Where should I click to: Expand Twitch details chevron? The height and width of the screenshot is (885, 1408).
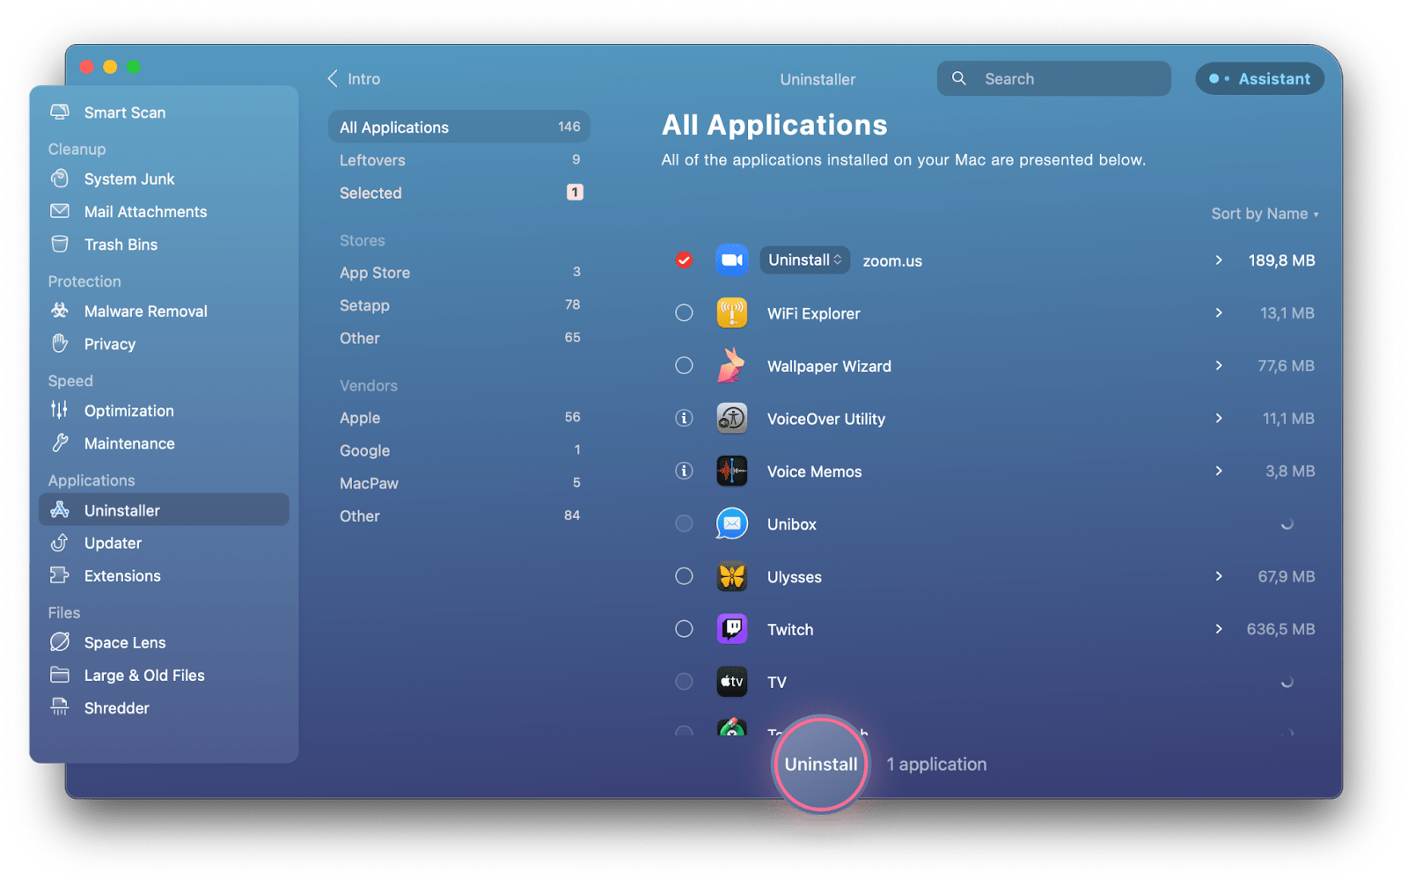pos(1219,629)
